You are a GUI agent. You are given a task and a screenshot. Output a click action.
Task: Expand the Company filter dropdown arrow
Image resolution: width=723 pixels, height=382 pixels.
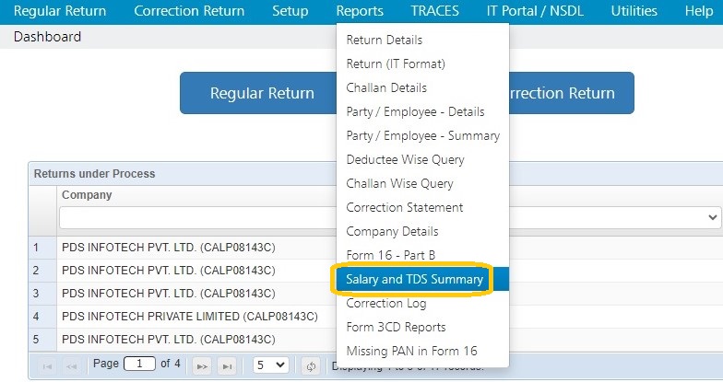click(713, 217)
